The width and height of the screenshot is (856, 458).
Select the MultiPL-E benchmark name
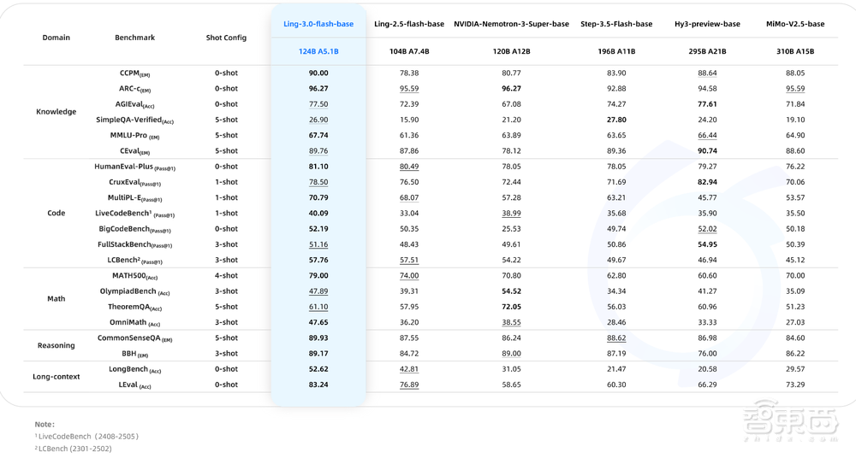[135, 198]
